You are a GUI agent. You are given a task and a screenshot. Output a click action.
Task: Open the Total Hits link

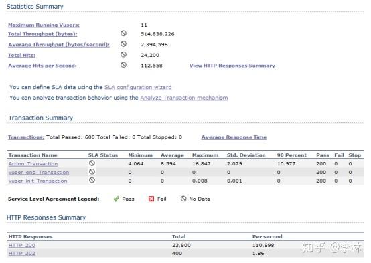pyautogui.click(x=21, y=55)
